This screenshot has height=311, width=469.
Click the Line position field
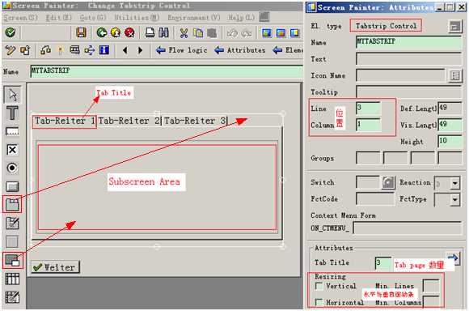[369, 109]
